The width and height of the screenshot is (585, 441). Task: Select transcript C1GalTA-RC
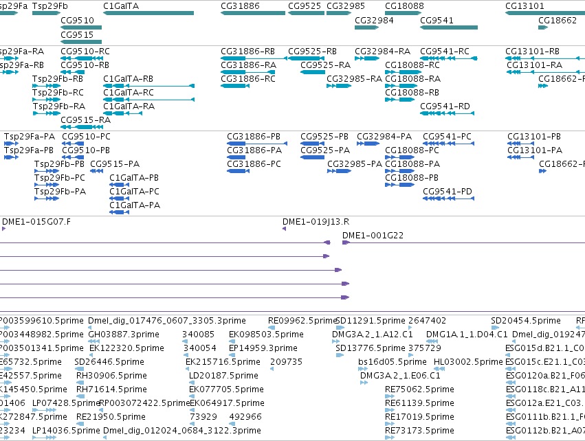(x=149, y=100)
